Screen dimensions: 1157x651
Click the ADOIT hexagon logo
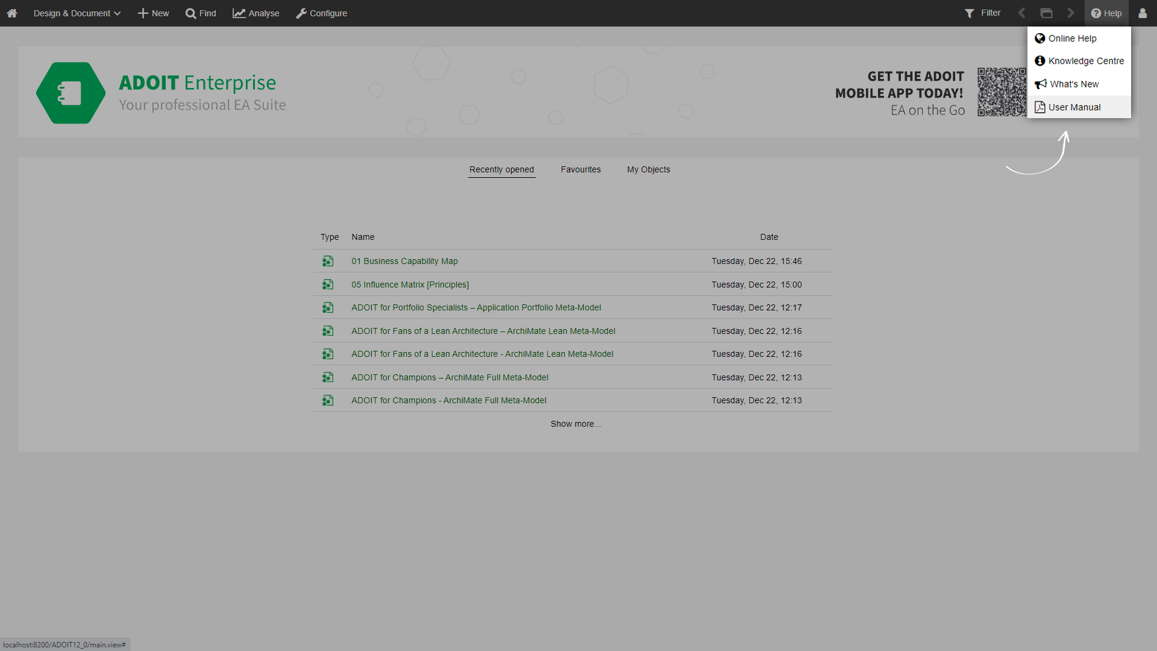[71, 93]
